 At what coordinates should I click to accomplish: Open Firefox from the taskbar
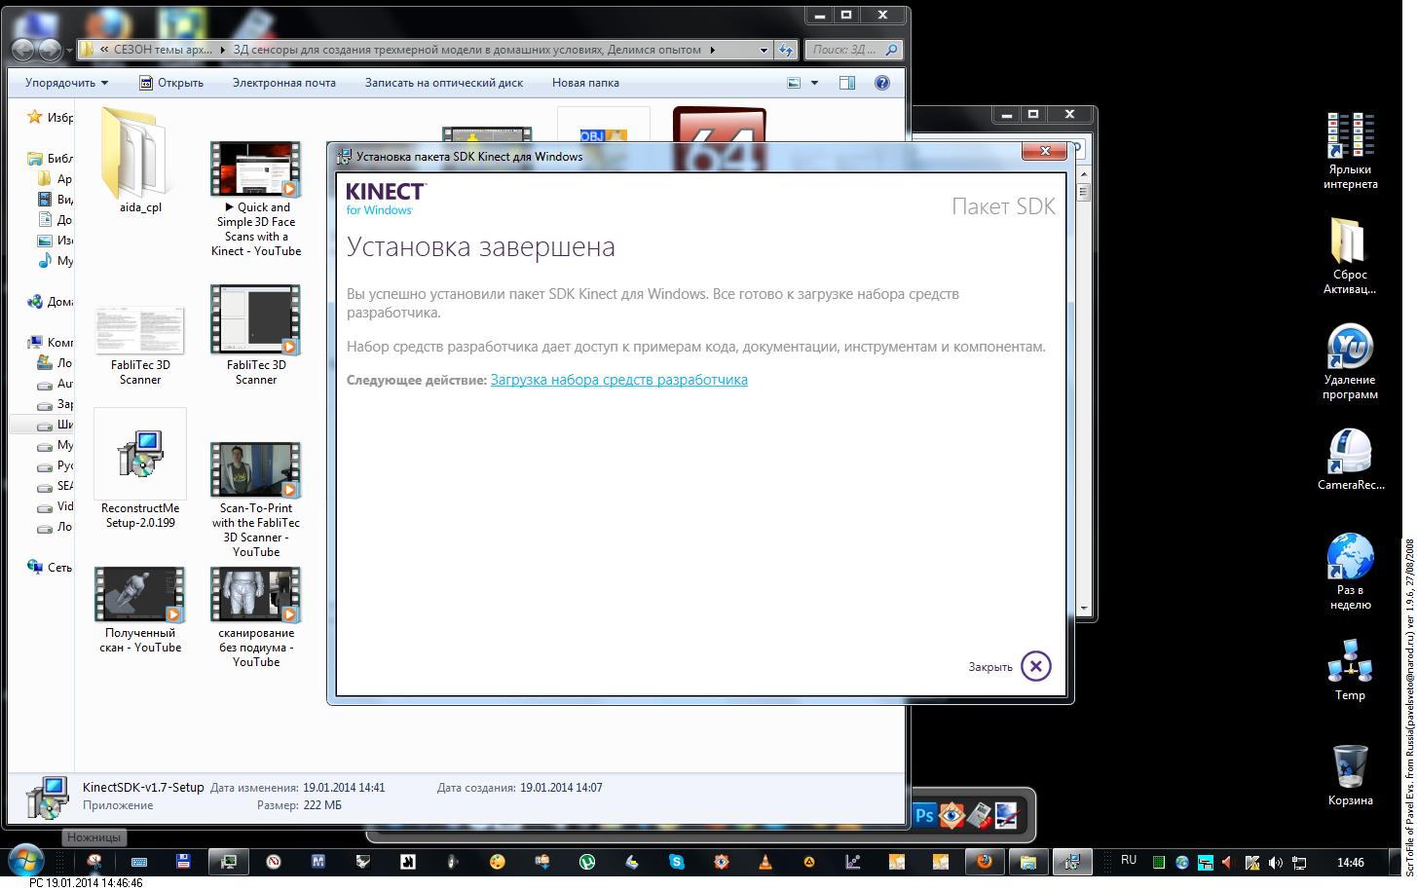984,861
